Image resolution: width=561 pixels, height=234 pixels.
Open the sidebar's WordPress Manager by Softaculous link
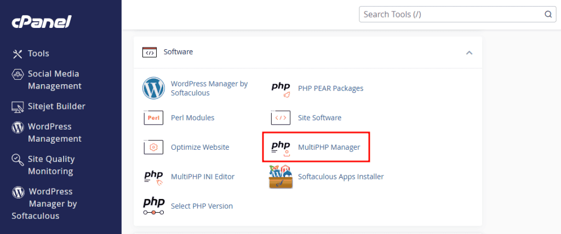click(44, 203)
